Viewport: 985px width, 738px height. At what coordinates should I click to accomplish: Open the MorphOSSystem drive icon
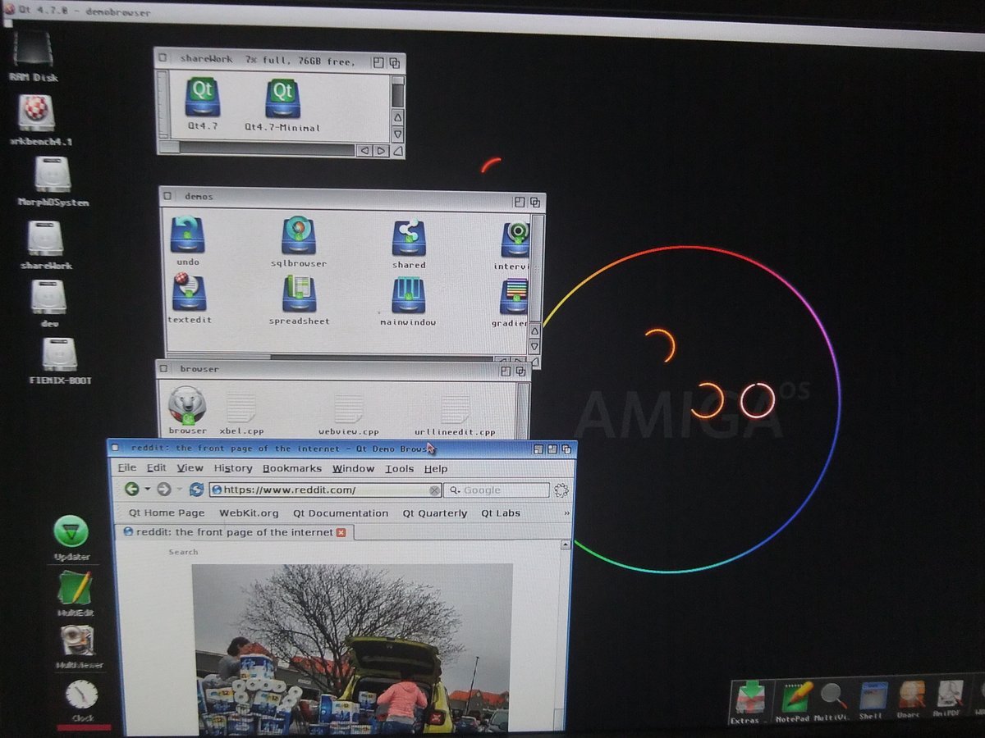pos(53,173)
